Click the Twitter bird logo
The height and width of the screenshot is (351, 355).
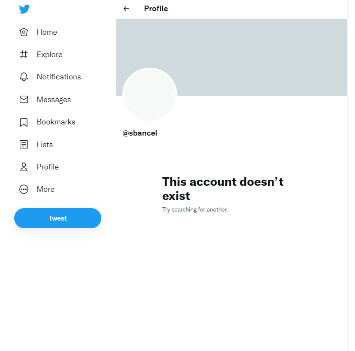click(24, 9)
